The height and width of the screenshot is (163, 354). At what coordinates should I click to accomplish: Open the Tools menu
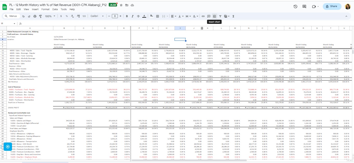click(63, 9)
